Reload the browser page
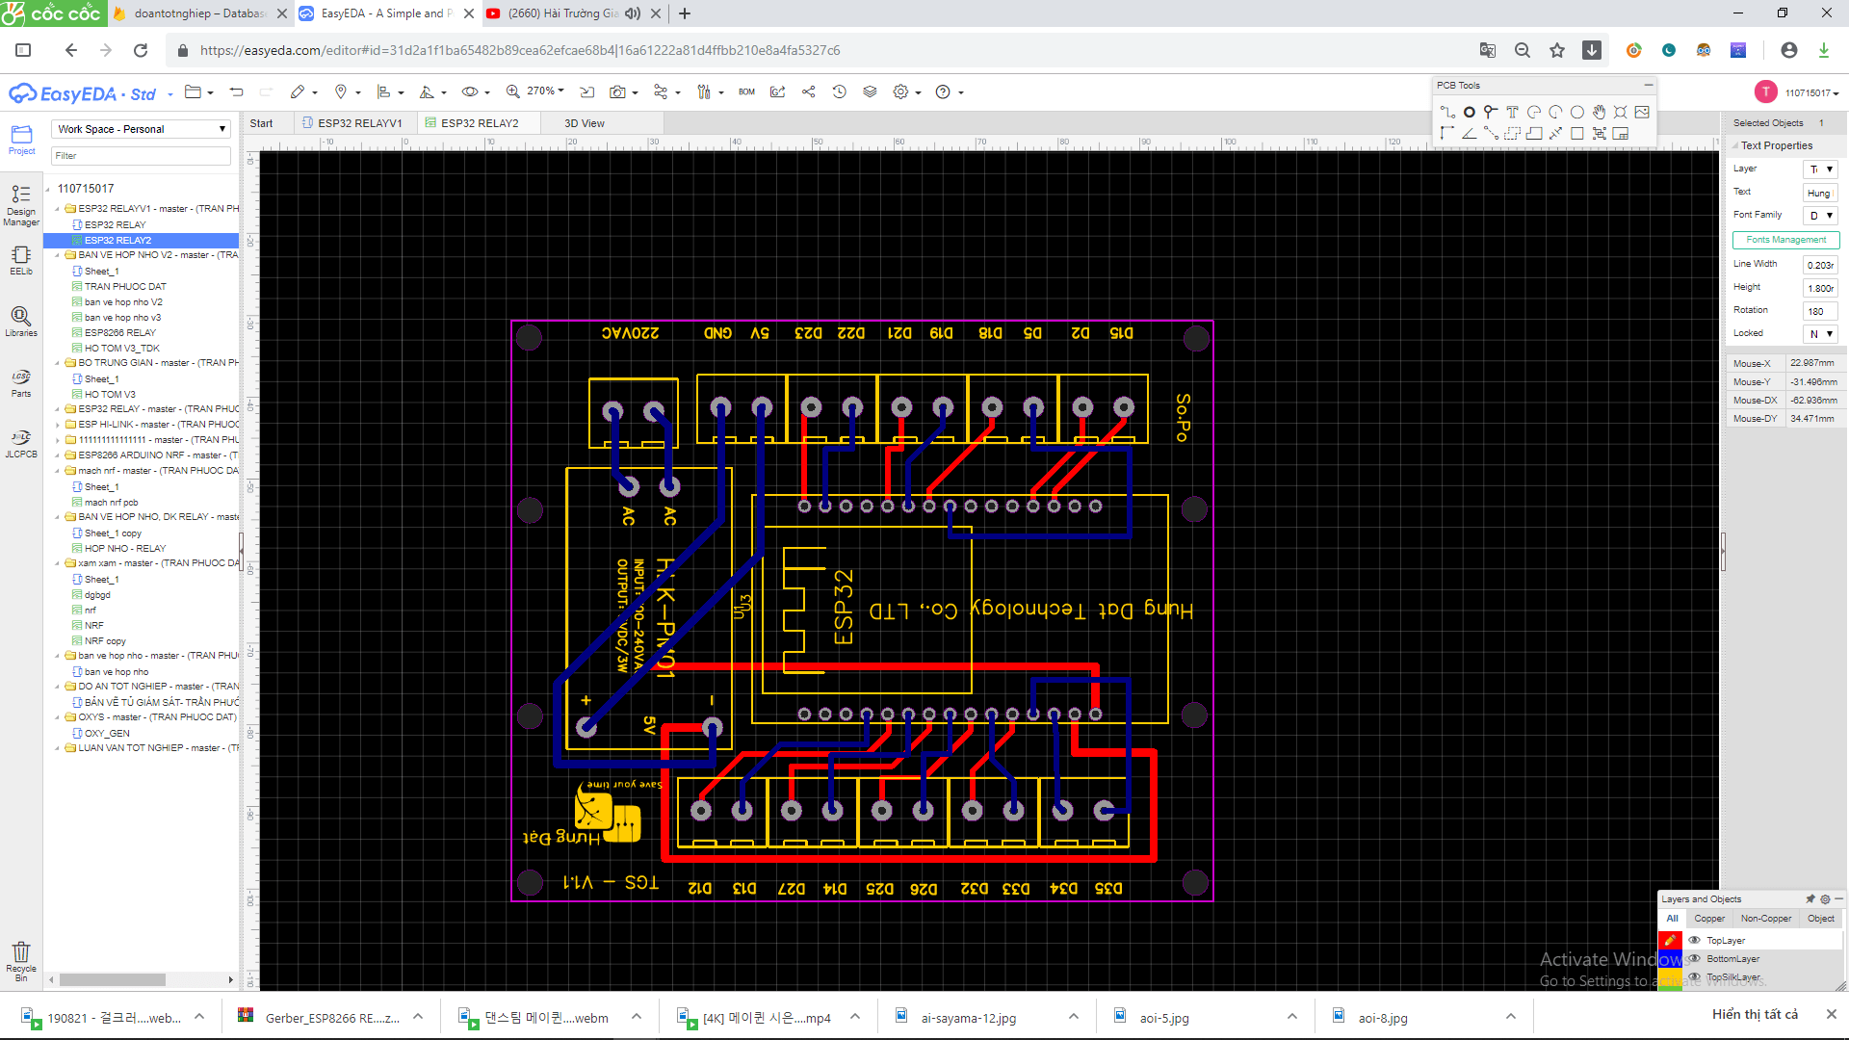1849x1040 pixels. pos(141,50)
